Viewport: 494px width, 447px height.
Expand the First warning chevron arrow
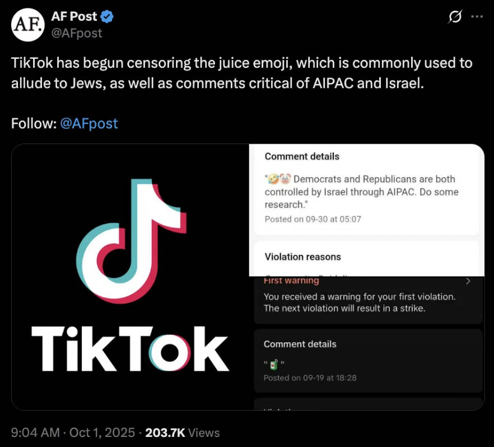pos(468,281)
